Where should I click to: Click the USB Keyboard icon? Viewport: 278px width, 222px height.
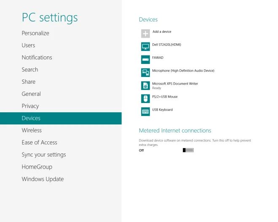[x=145, y=111]
